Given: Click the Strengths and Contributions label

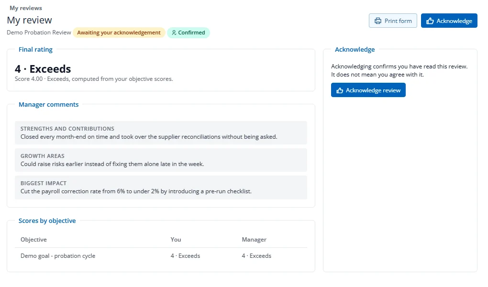Looking at the screenshot, I should pyautogui.click(x=67, y=129).
